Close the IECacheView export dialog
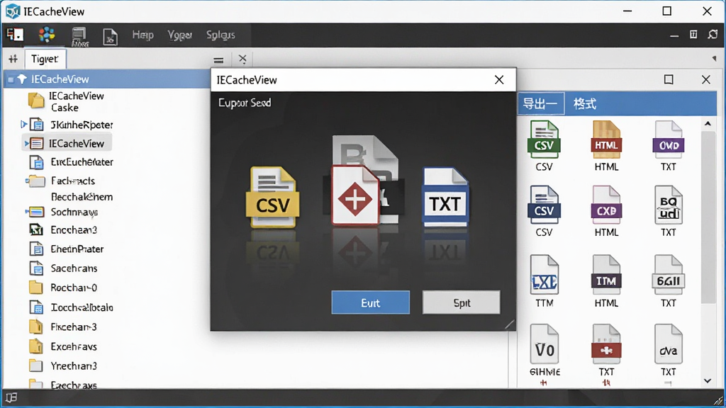 point(499,79)
